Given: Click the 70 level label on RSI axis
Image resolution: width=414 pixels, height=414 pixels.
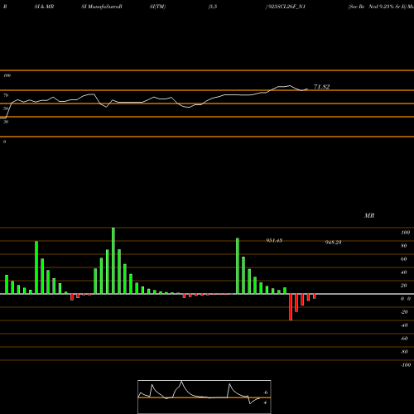Looking at the screenshot, I should click(6, 95).
